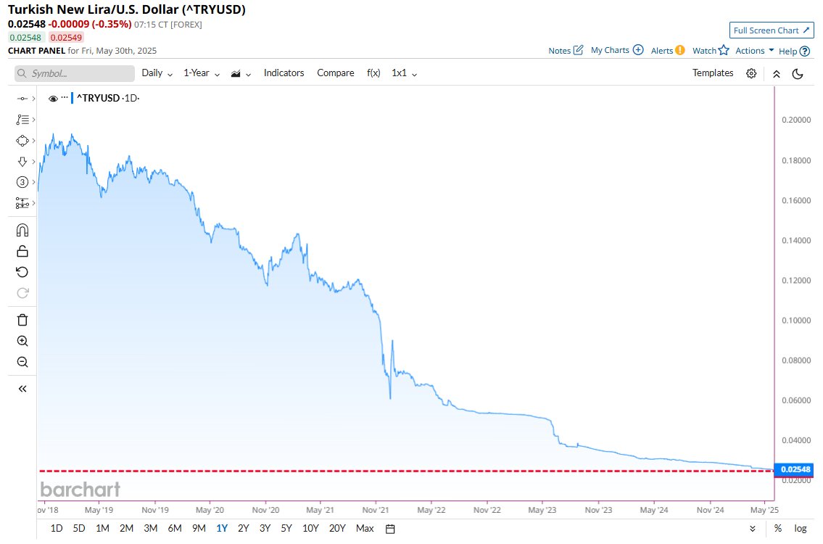Click the green bid price 0.02548
This screenshot has height=544, width=823.
pyautogui.click(x=25, y=37)
